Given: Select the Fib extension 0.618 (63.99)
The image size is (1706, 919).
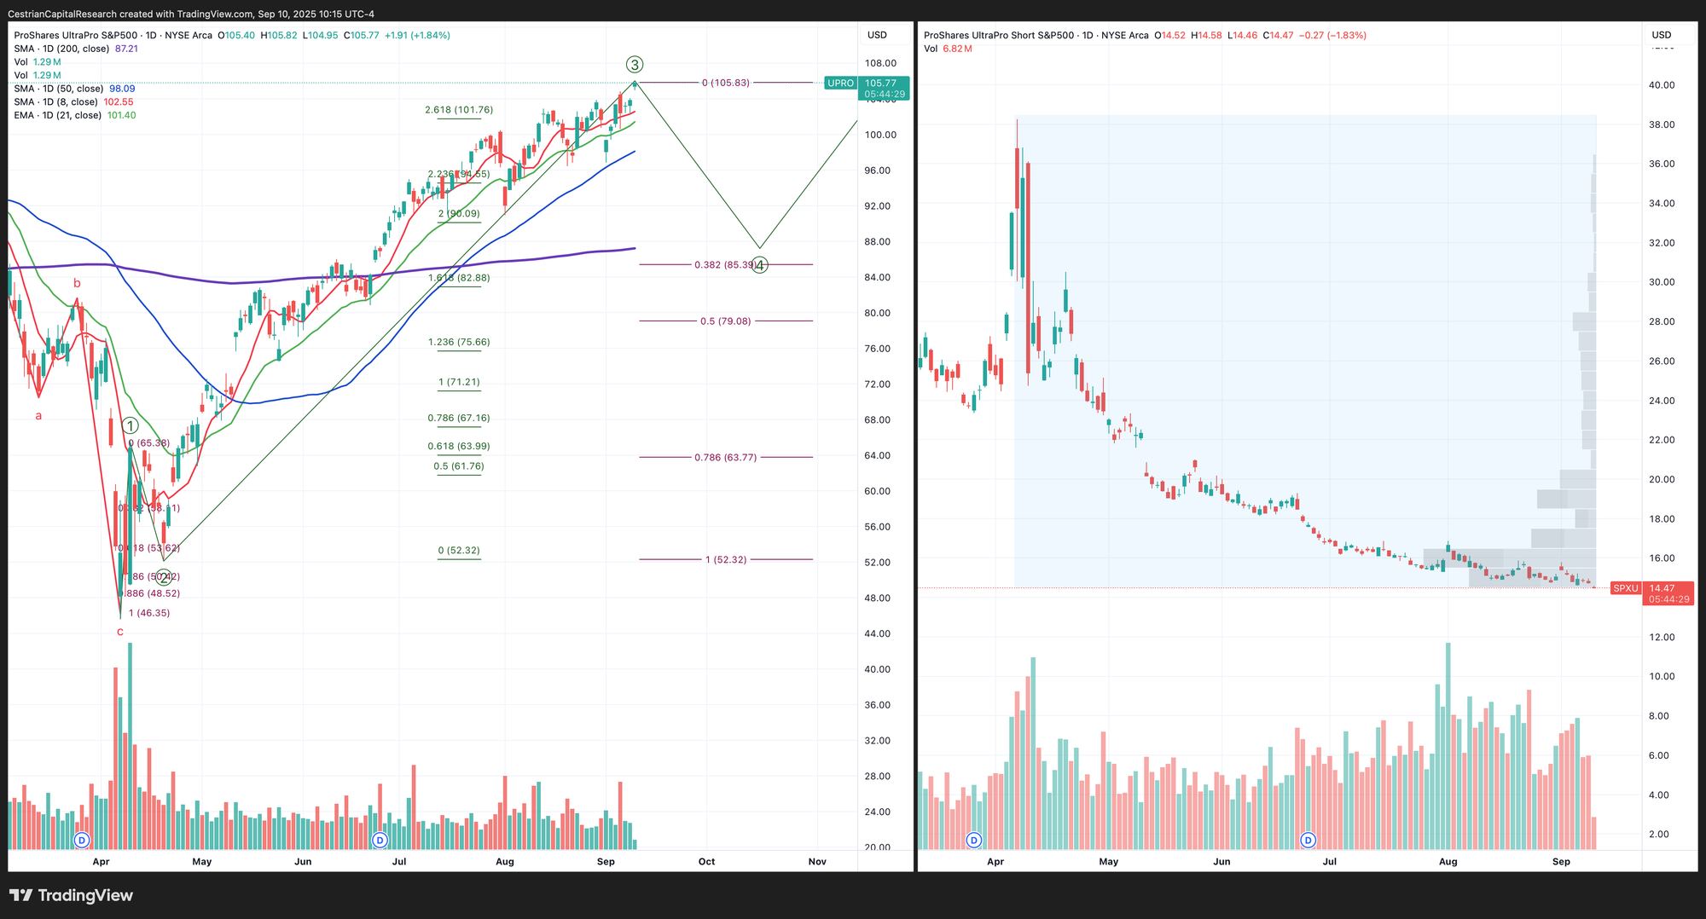Looking at the screenshot, I should [x=459, y=447].
